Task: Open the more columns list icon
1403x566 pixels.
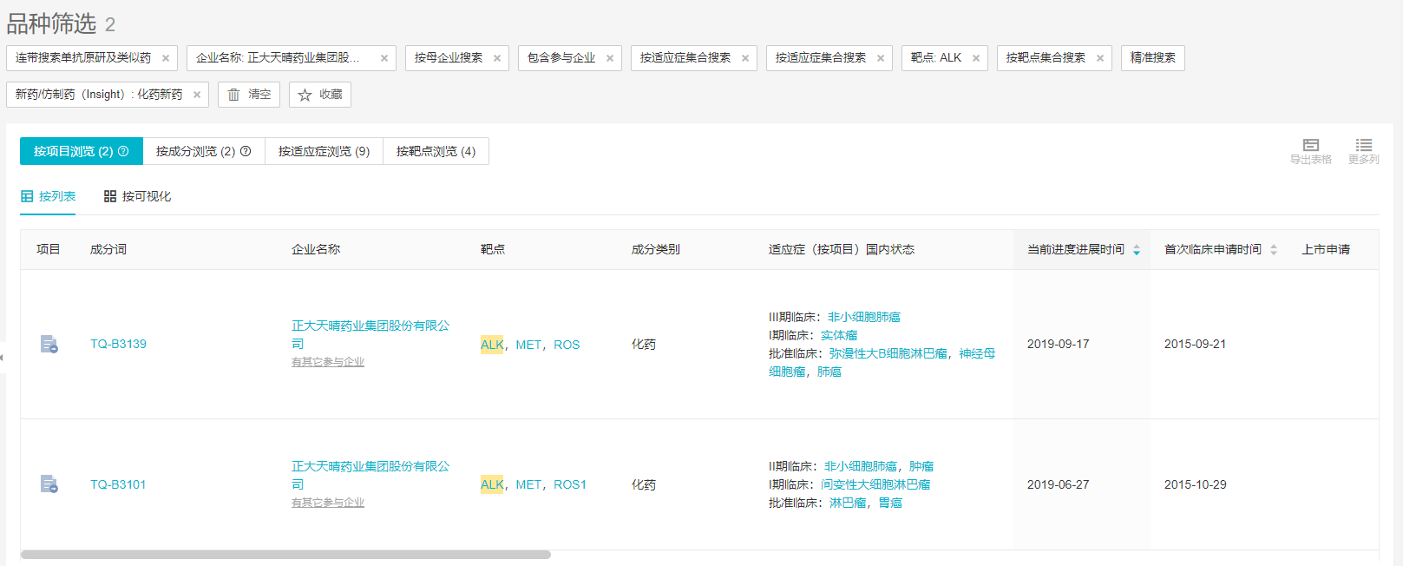Action: click(x=1363, y=145)
